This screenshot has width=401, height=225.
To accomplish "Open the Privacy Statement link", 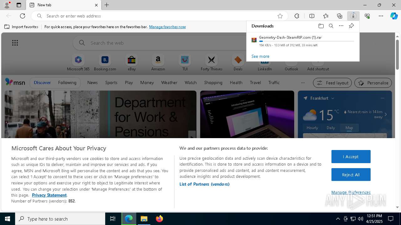I will (x=49, y=195).
